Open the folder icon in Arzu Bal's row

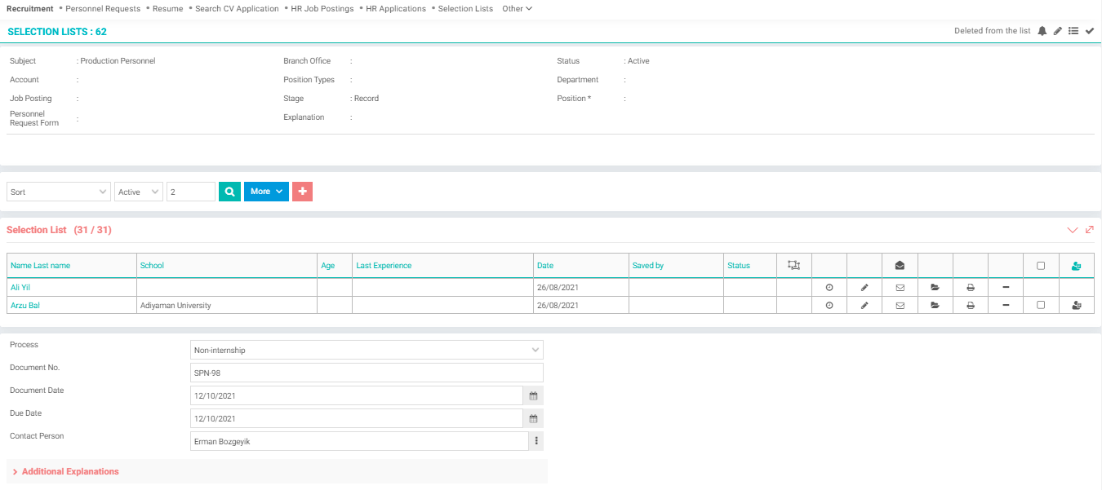click(x=935, y=305)
